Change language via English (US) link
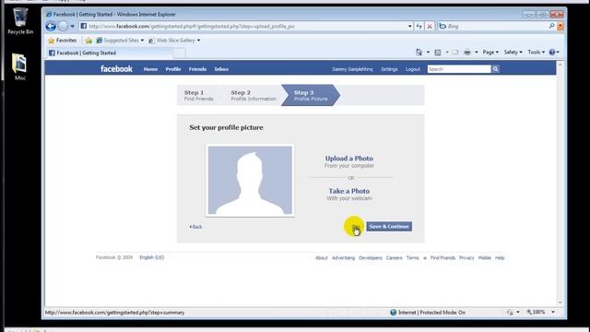This screenshot has width=590, height=332. click(x=151, y=257)
